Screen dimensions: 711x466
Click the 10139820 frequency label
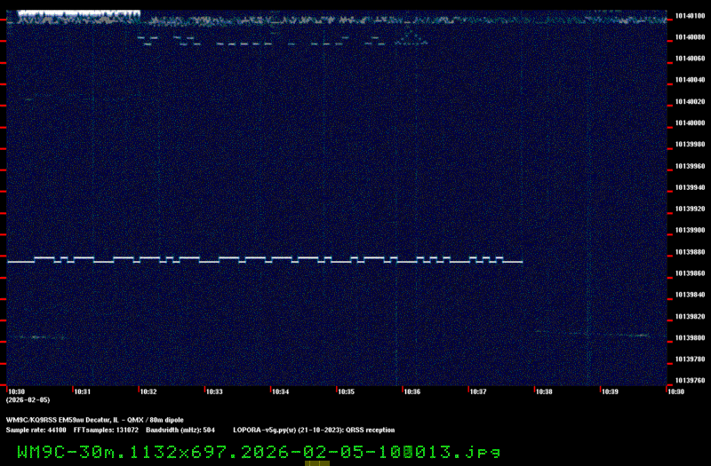690,316
